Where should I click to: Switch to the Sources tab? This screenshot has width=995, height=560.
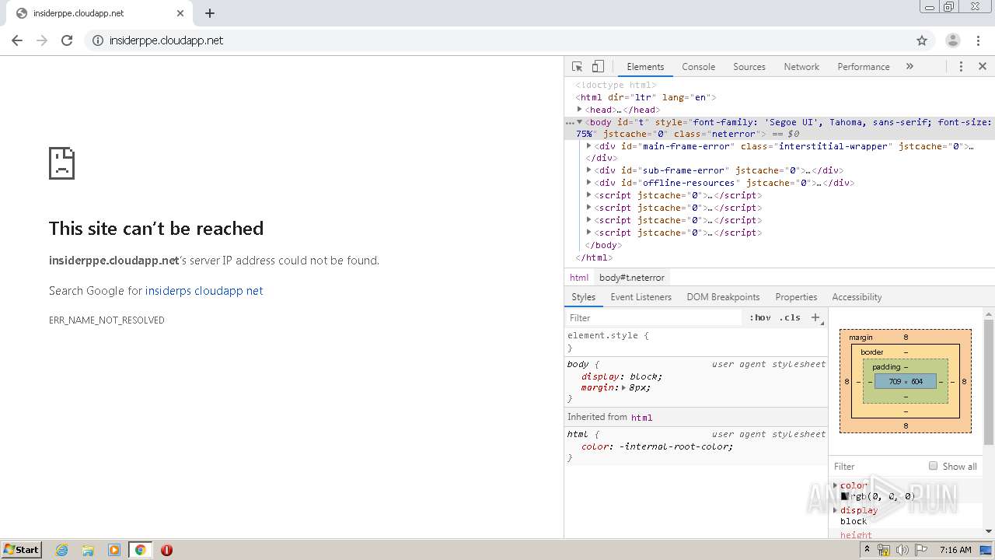pyautogui.click(x=749, y=67)
